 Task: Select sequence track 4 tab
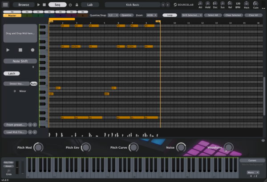61,16
